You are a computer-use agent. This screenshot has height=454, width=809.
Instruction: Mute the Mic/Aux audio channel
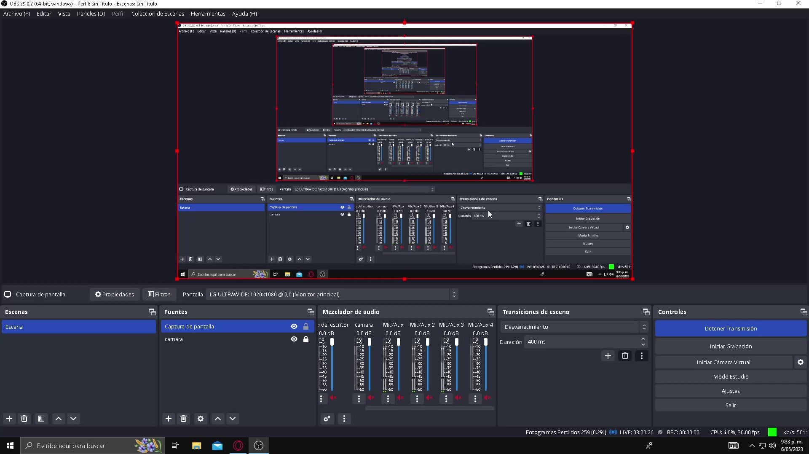tap(400, 398)
